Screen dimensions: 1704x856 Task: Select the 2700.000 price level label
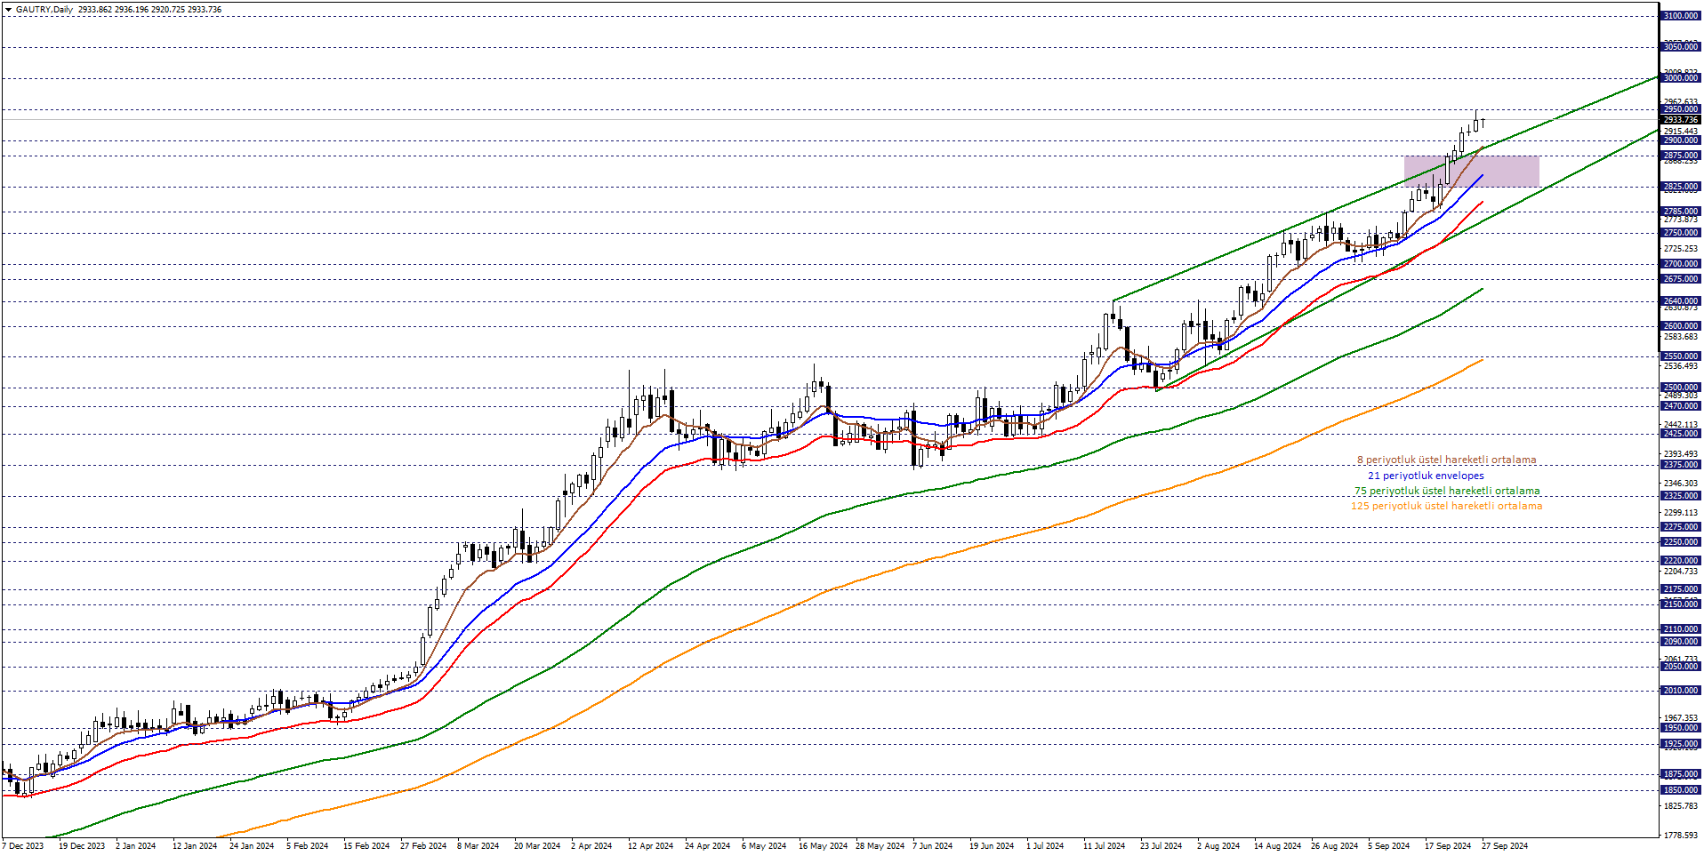tap(1681, 264)
